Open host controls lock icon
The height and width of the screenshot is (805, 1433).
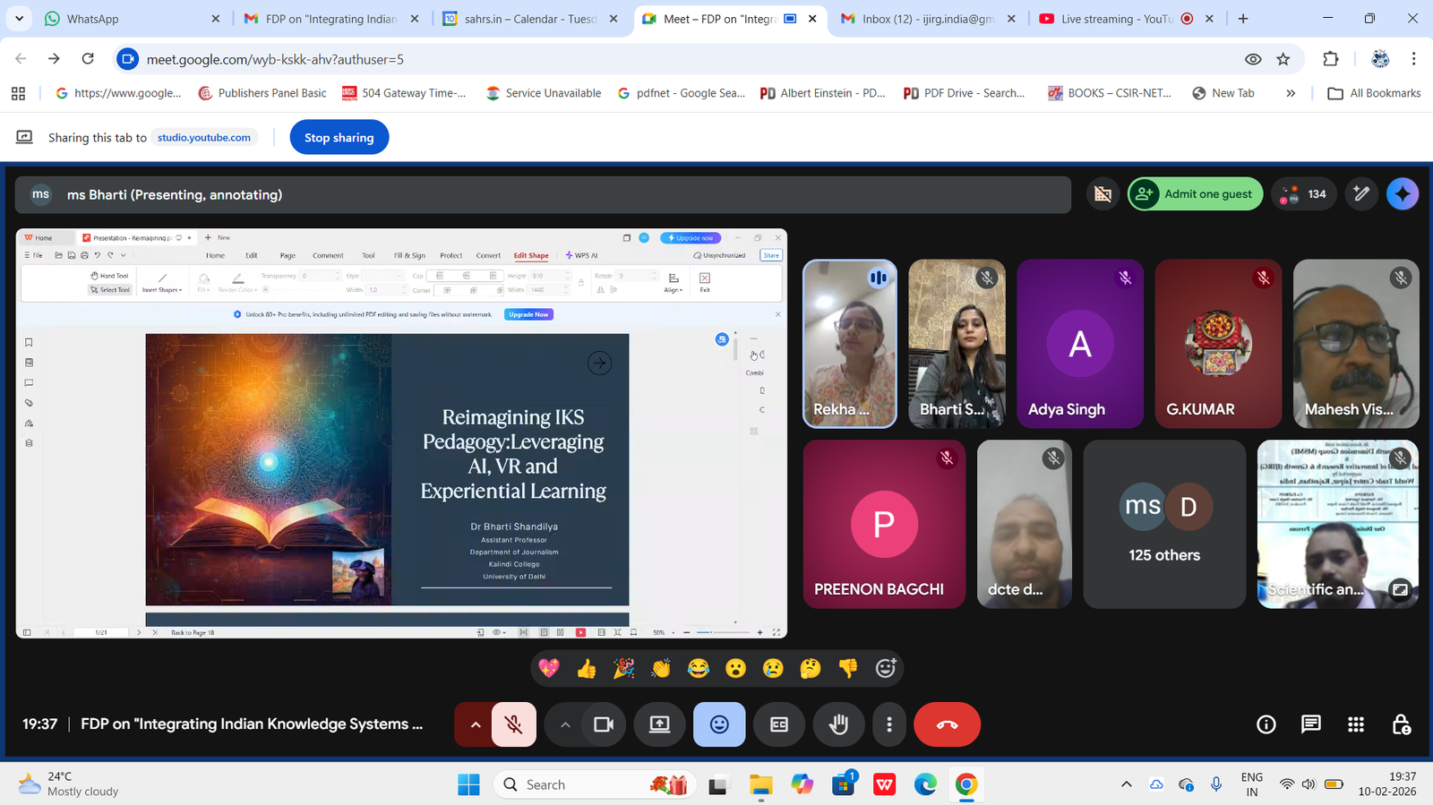pyautogui.click(x=1401, y=724)
